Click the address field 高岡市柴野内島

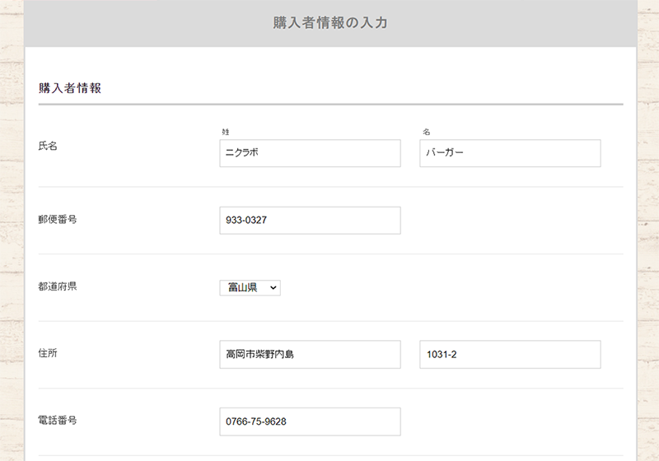click(310, 355)
